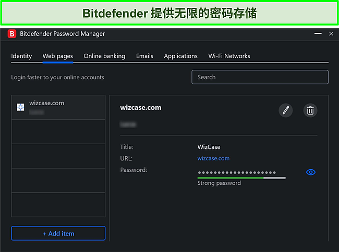Image resolution: width=339 pixels, height=252 pixels.
Task: Click the 'Title:' field label
Action: 127,147
